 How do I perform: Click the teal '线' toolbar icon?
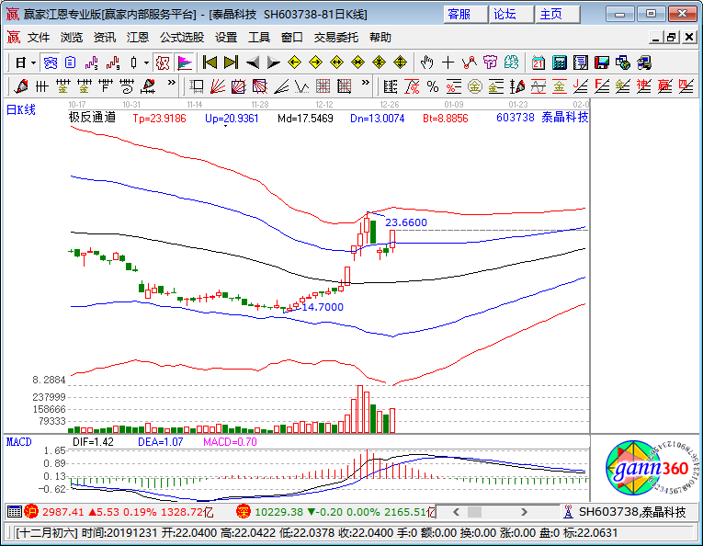pyautogui.click(x=511, y=63)
